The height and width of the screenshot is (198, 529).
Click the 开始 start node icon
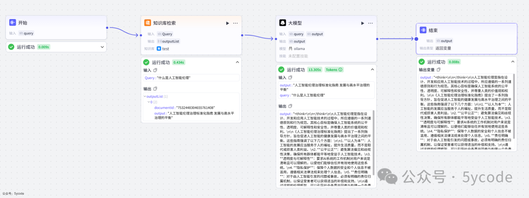tap(13, 22)
